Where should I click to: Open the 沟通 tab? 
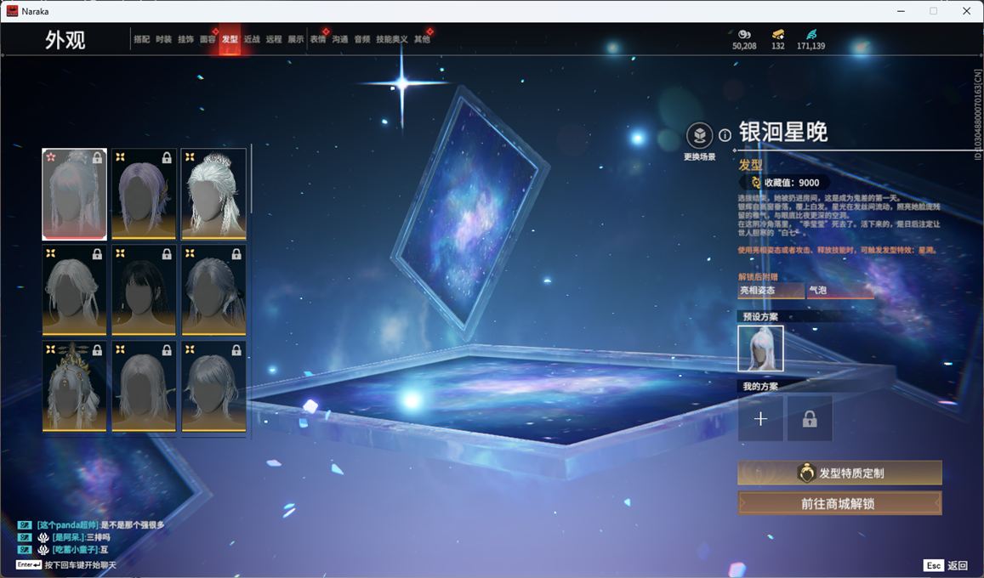[340, 39]
